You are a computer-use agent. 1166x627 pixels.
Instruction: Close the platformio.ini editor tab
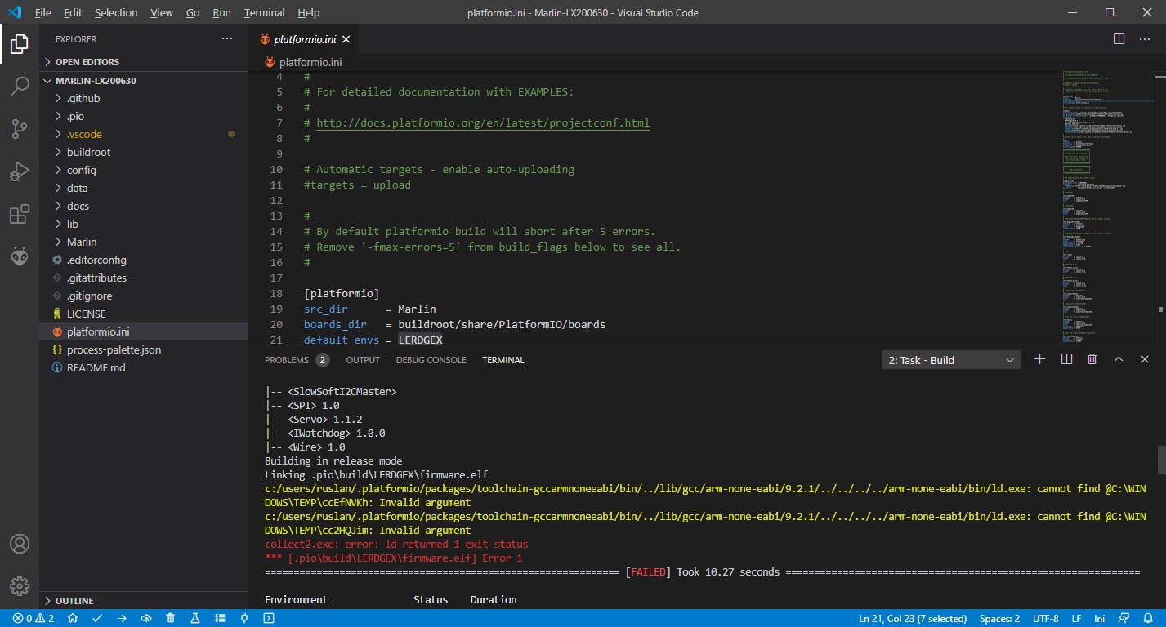click(346, 39)
